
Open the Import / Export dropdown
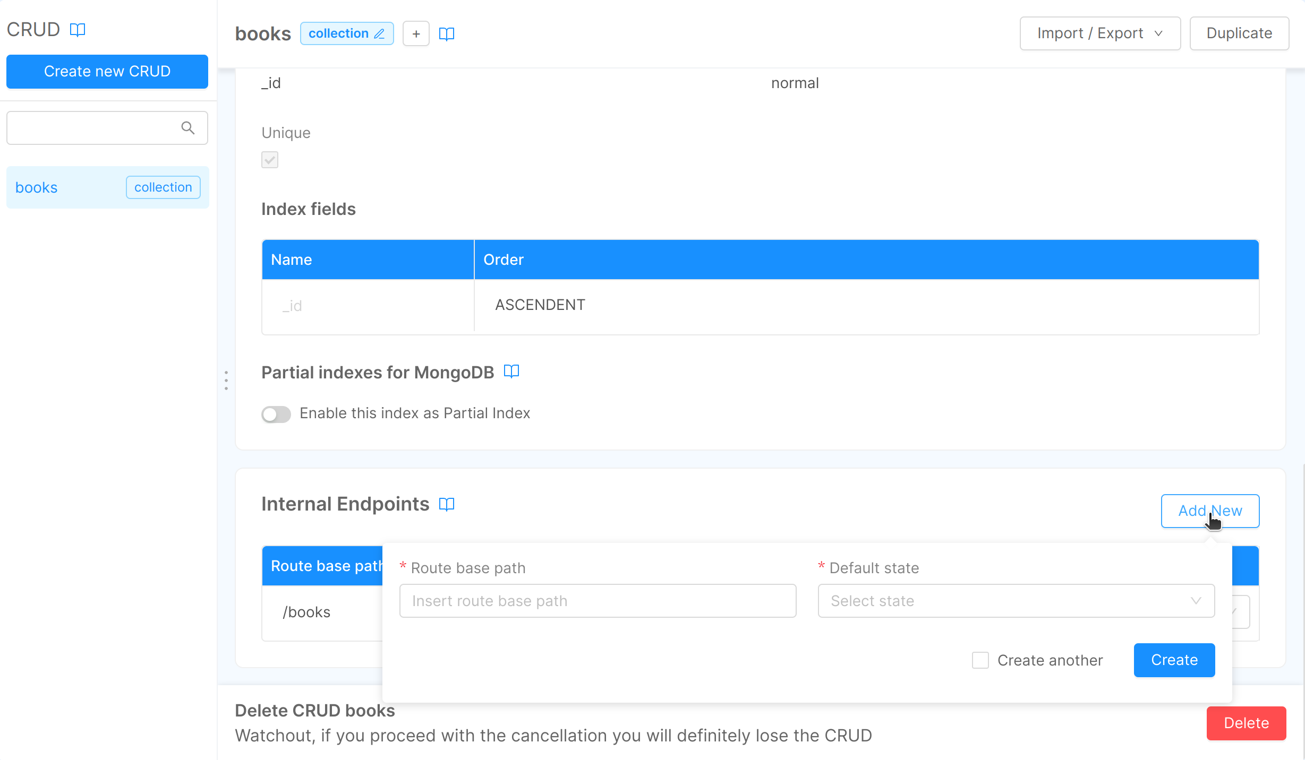click(x=1099, y=33)
